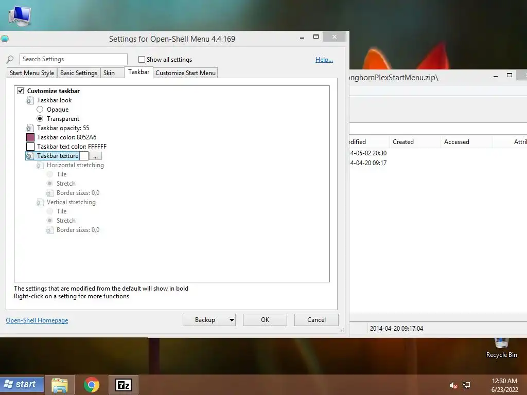Viewport: 527px width, 395px height.
Task: Switch to Start Menu Style tab
Action: tap(32, 73)
